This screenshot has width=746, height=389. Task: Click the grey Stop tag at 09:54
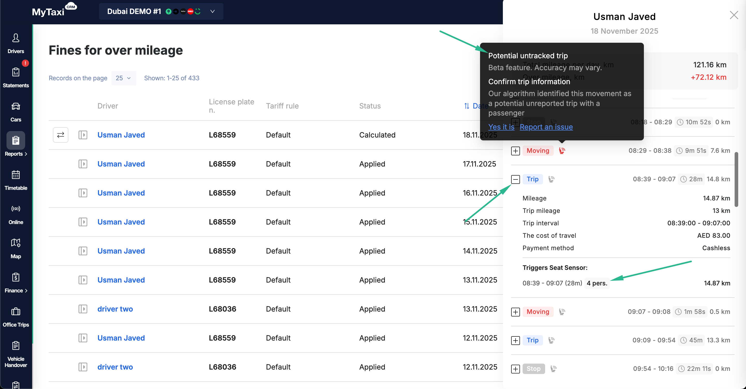point(533,369)
